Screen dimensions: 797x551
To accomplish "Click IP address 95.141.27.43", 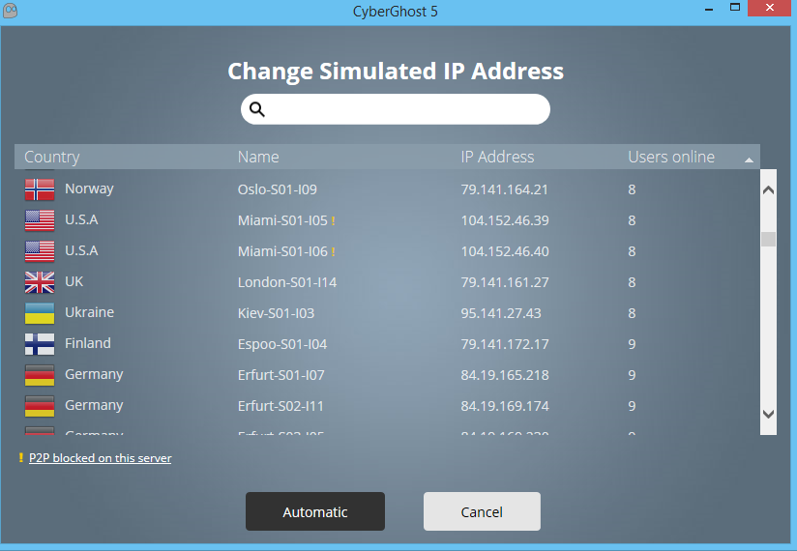I will point(501,314).
